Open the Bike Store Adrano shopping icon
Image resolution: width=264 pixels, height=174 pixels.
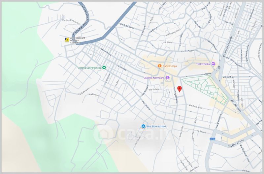pyautogui.click(x=143, y=126)
